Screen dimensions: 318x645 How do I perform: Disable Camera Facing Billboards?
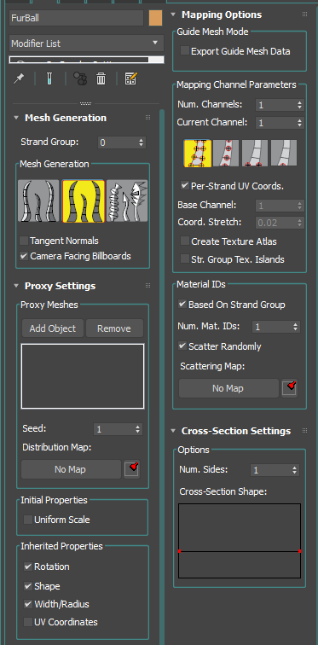pos(24,256)
